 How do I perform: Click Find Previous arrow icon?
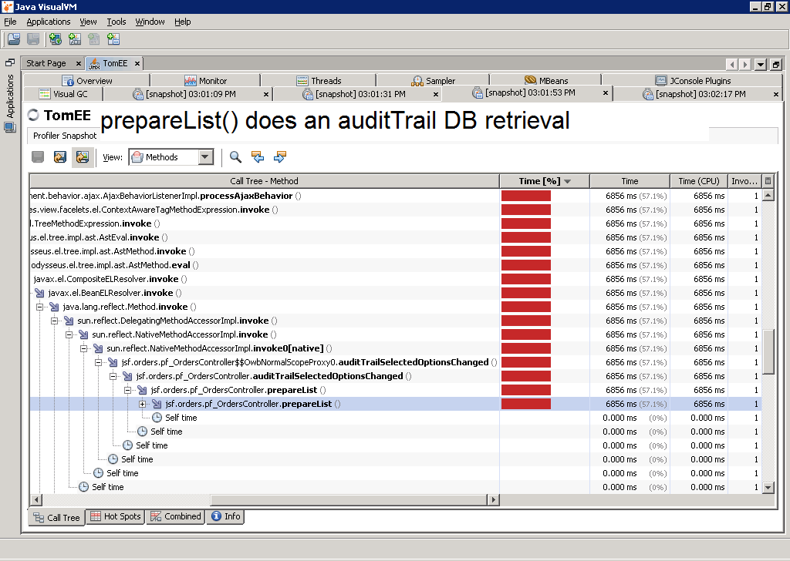click(258, 157)
